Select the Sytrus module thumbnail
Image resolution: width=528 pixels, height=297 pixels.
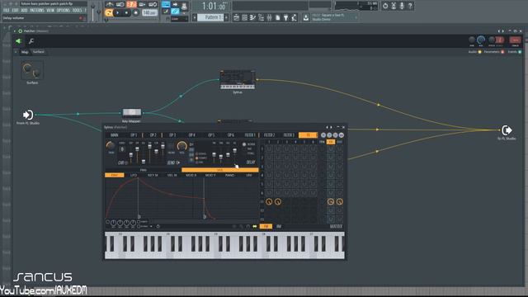(x=238, y=79)
